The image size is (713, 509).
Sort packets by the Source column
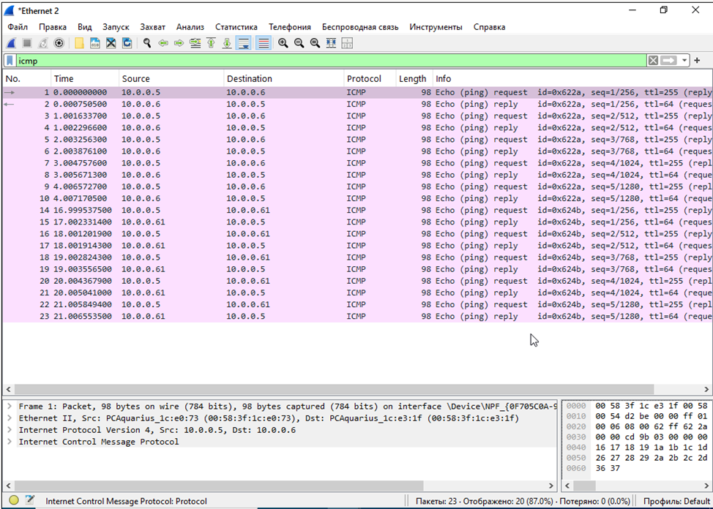(171, 79)
